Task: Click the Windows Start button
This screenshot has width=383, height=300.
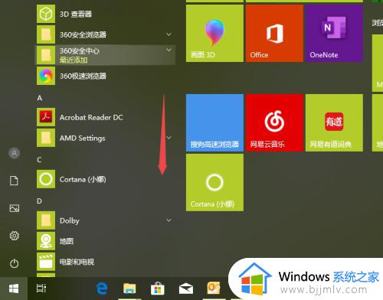Action: 14,289
